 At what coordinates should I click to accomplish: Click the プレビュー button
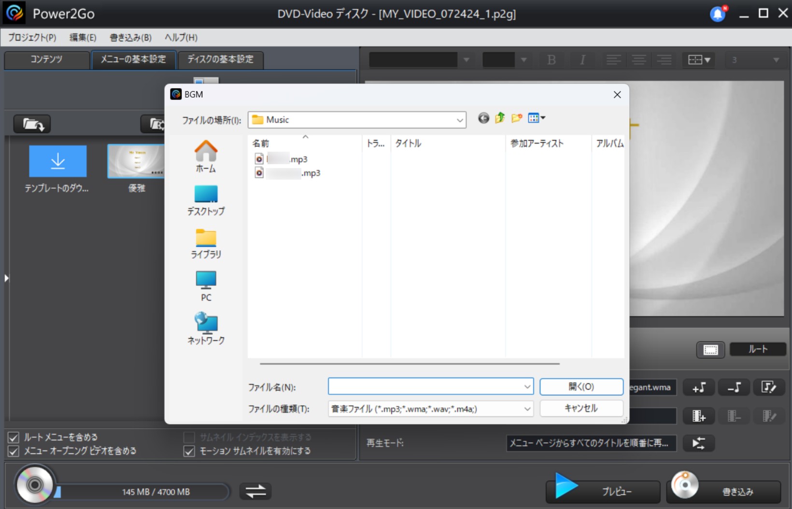tap(603, 491)
